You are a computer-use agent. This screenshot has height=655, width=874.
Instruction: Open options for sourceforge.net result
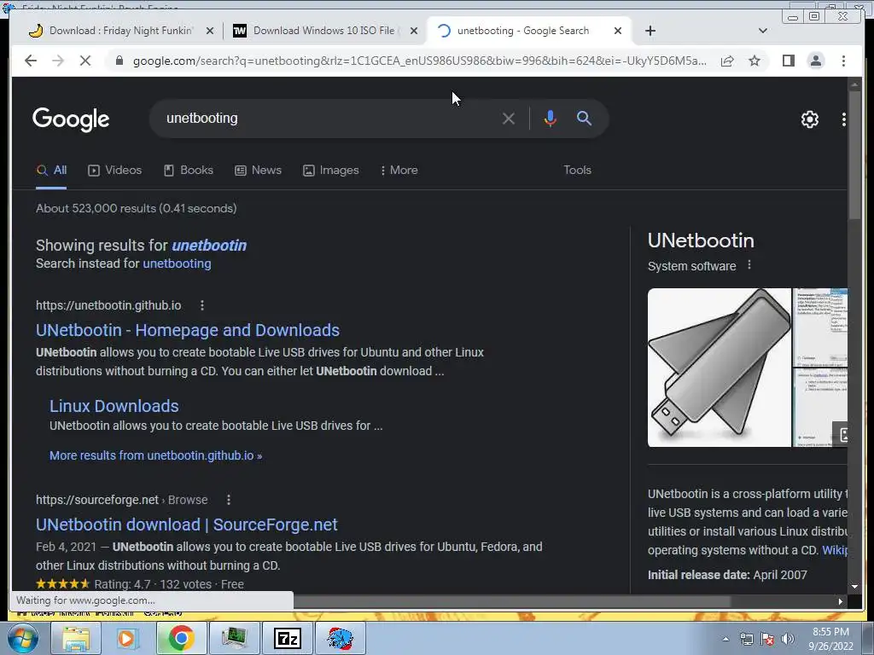[228, 500]
